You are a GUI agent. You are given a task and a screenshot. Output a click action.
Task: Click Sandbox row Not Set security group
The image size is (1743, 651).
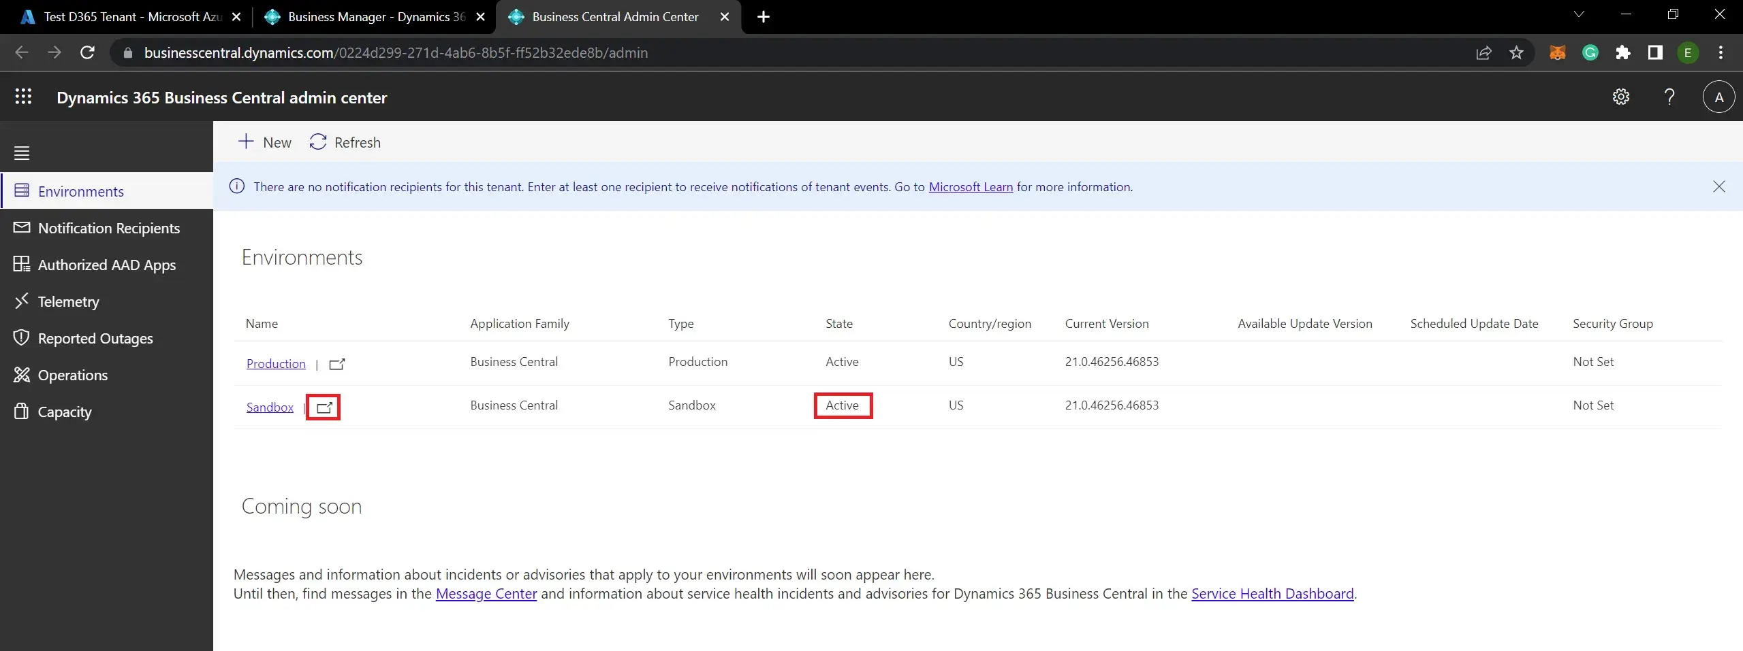coord(1593,405)
